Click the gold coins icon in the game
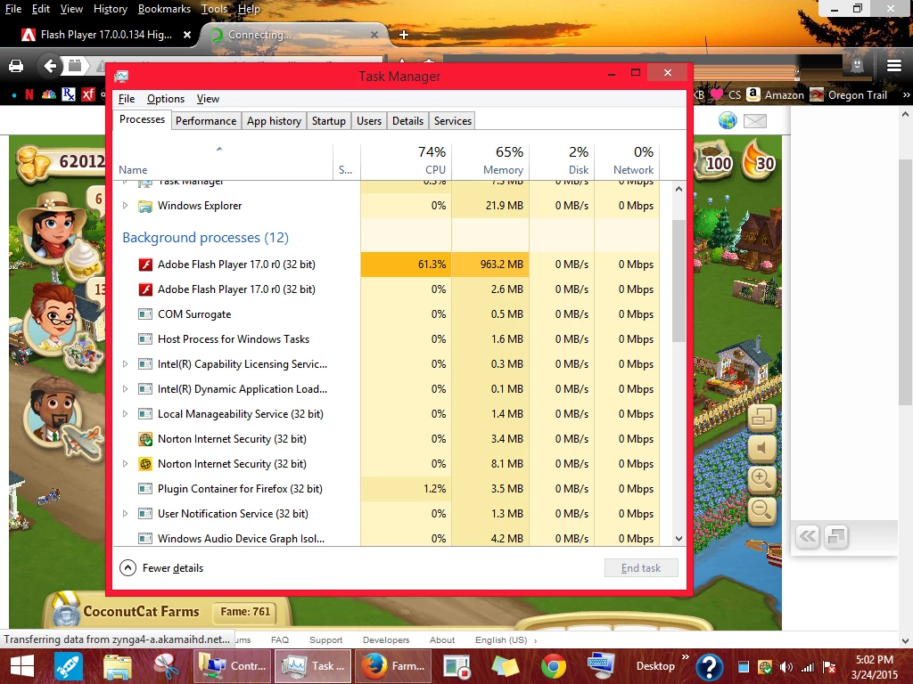The width and height of the screenshot is (913, 684). [33, 162]
